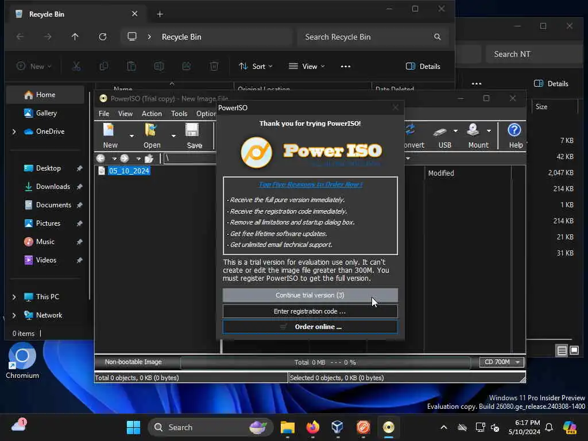Click Modified column header in PowerISO
This screenshot has height=441, width=588.
441,173
